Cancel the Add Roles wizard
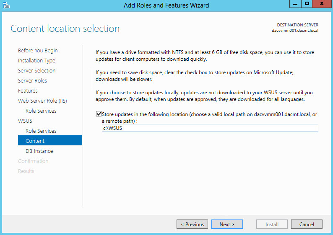 tap(307, 224)
